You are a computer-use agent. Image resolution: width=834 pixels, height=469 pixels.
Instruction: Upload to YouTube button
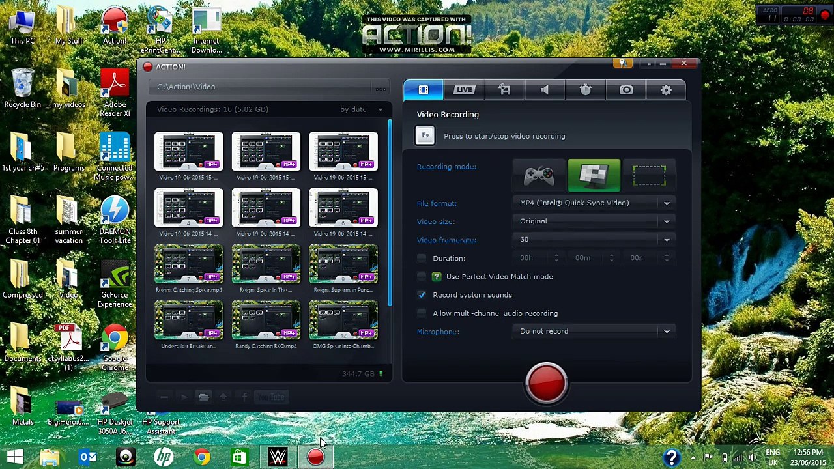(x=272, y=397)
